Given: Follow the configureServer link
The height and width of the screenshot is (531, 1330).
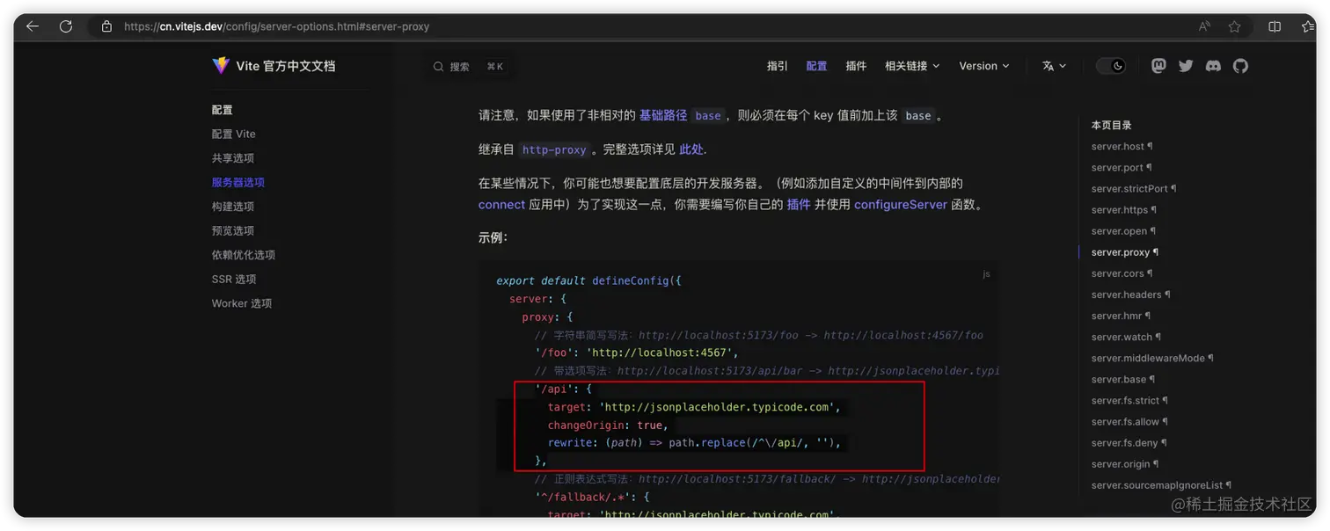Looking at the screenshot, I should [901, 205].
